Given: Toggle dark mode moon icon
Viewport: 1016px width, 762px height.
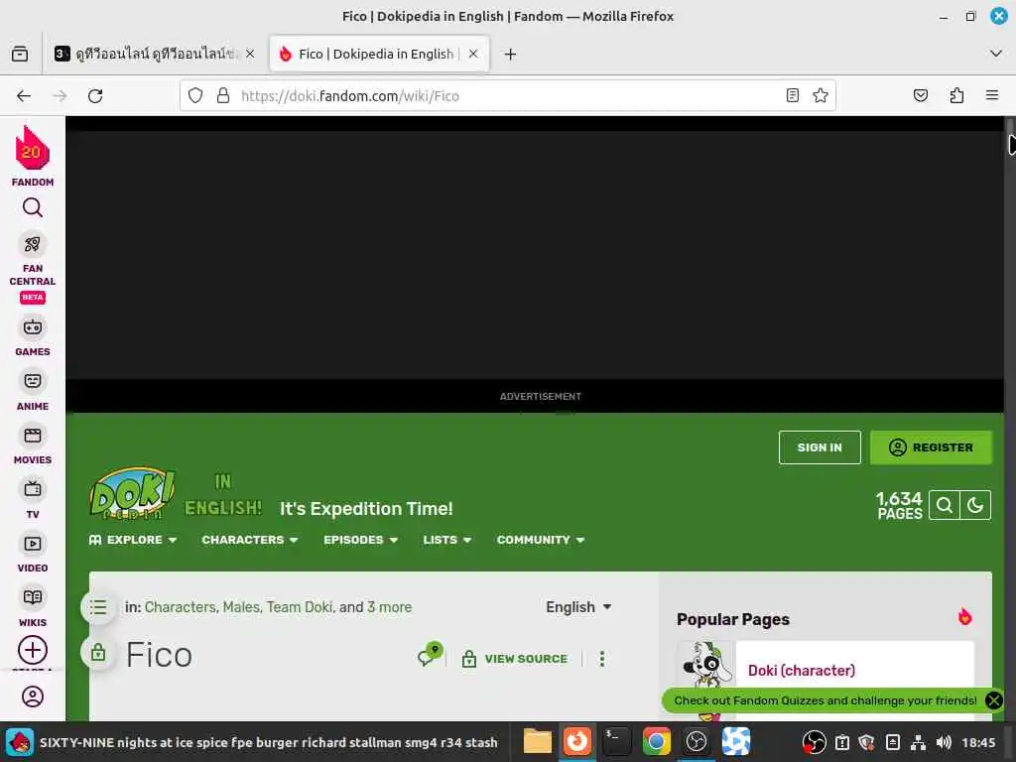Looking at the screenshot, I should (x=975, y=505).
